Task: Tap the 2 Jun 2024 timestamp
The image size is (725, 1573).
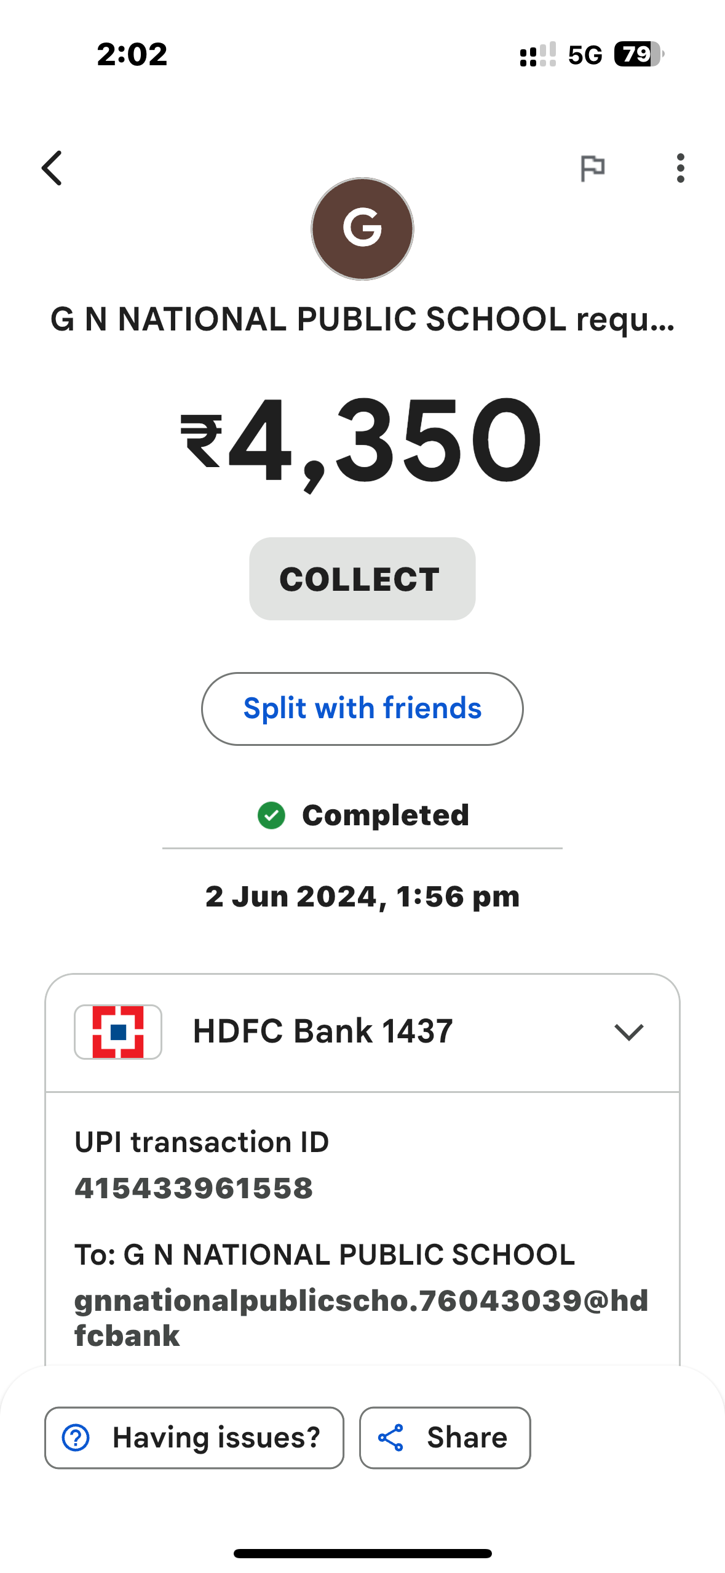Action: [362, 897]
